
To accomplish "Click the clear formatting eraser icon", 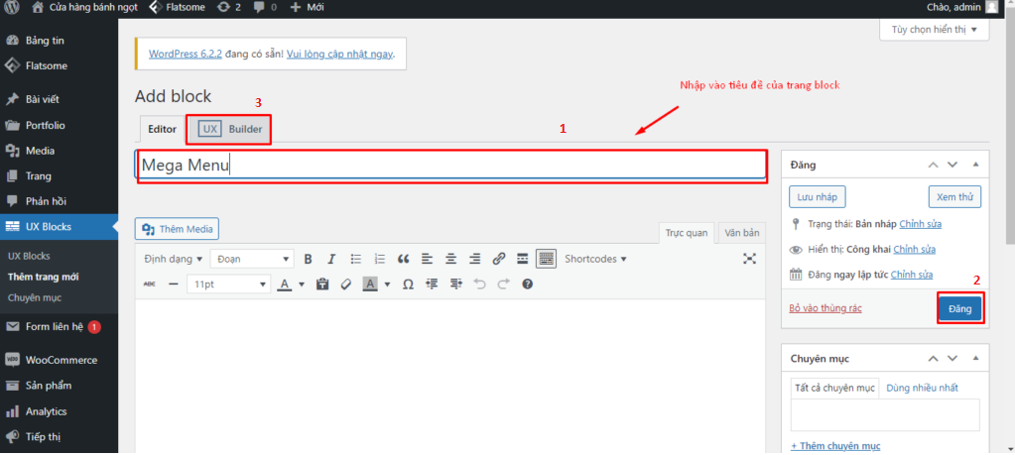I will tap(345, 284).
